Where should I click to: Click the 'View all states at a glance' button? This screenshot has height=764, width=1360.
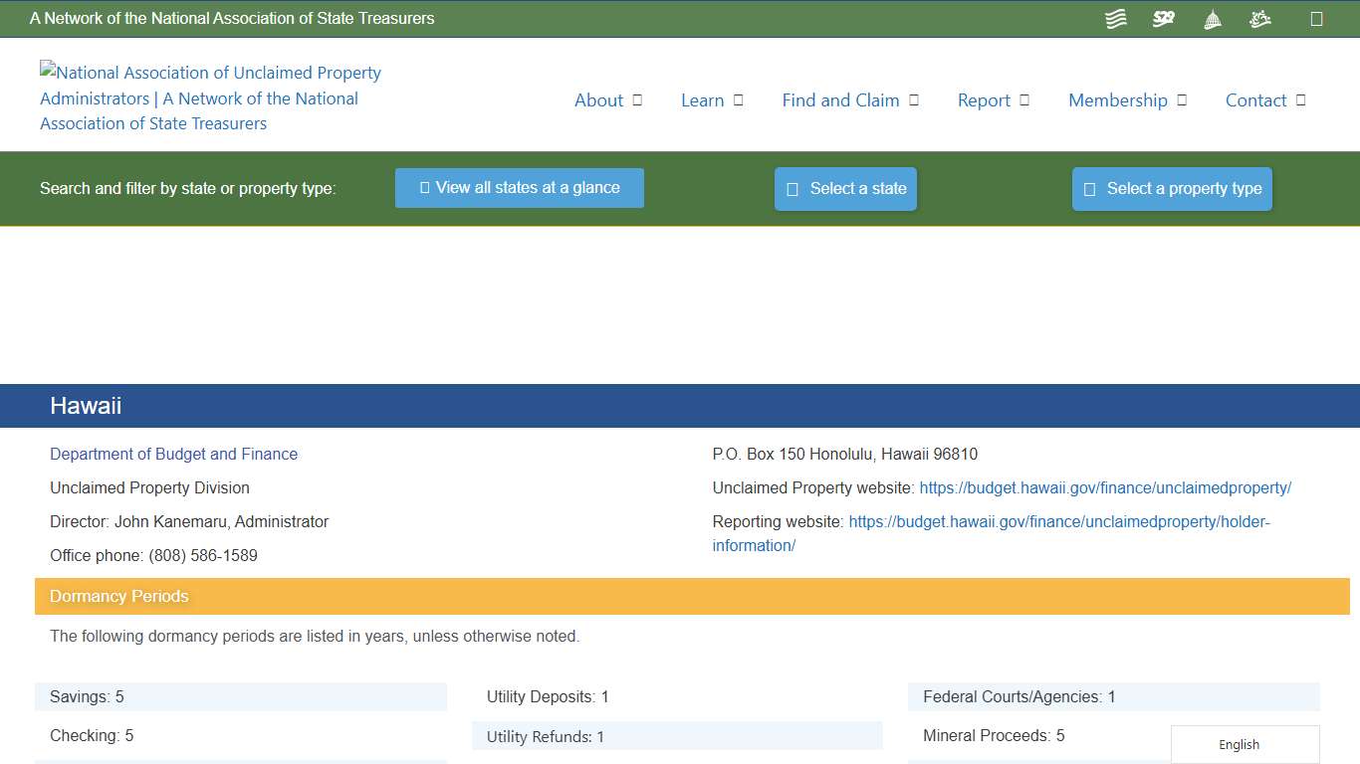[519, 187]
